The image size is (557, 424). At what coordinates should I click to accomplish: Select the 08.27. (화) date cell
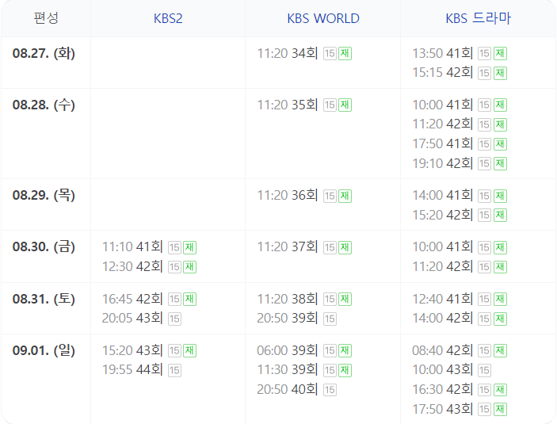coord(44,53)
